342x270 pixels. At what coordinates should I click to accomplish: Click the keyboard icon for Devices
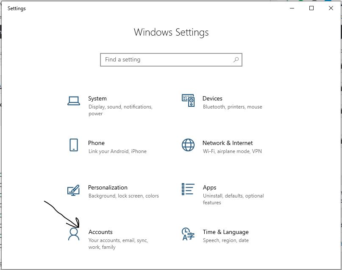187,100
